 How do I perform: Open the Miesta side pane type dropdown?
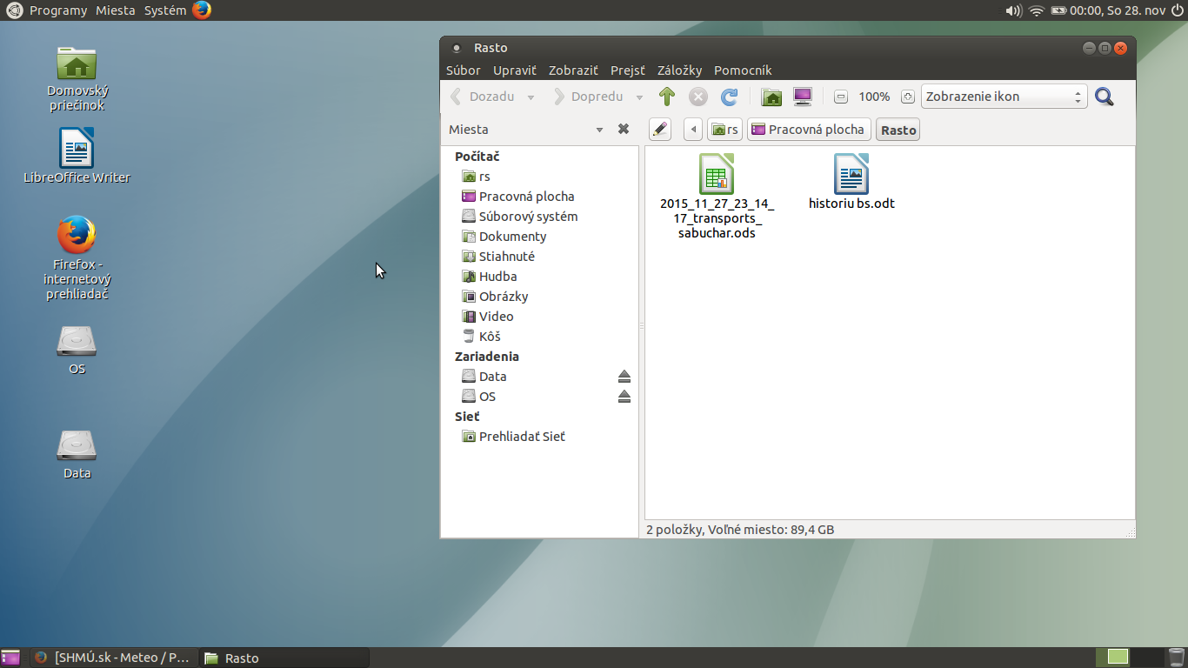(x=599, y=130)
